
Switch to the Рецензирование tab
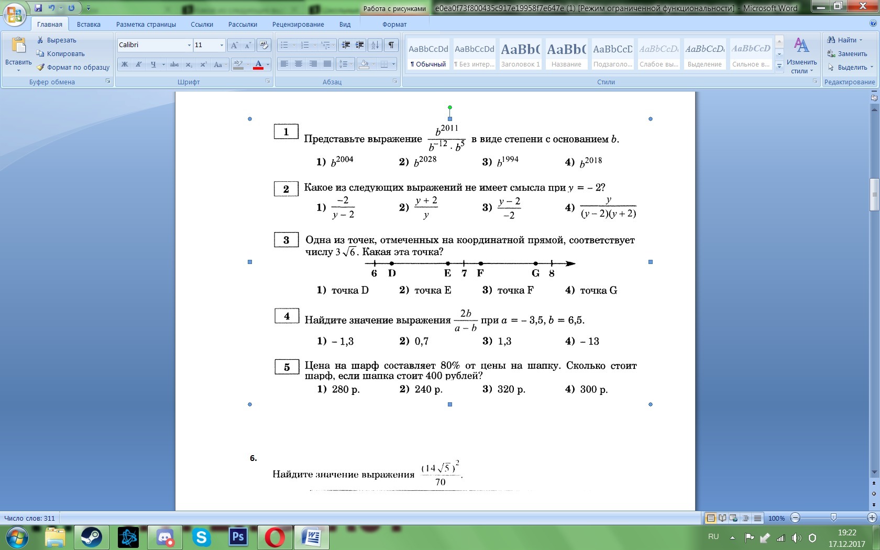(x=298, y=24)
